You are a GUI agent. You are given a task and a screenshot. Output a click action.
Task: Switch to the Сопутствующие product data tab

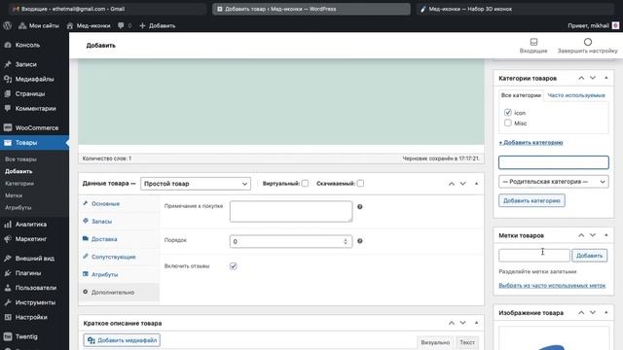[119, 257]
